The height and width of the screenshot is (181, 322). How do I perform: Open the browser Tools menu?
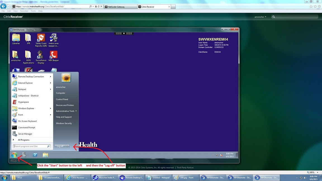click(33, 11)
